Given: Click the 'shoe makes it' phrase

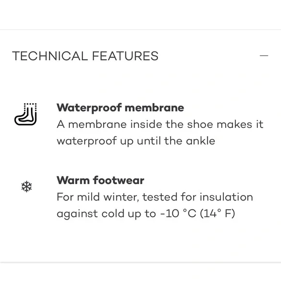Looking at the screenshot, I should (225, 124).
